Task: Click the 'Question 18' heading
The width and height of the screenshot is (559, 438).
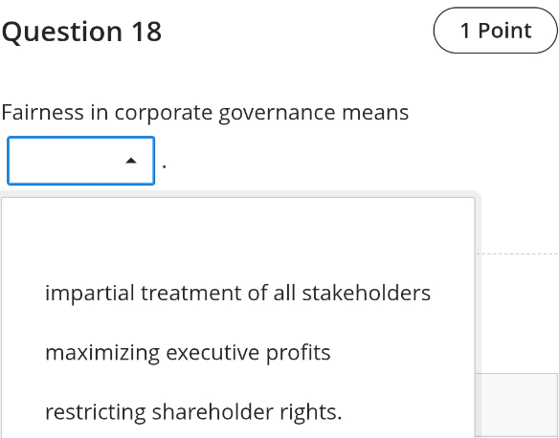Action: tap(81, 32)
